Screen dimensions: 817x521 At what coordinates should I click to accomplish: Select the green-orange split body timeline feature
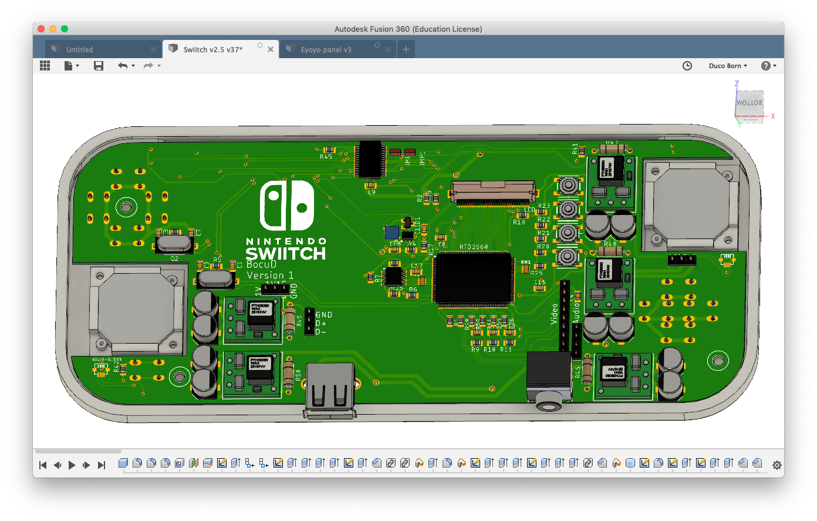pyautogui.click(x=194, y=463)
